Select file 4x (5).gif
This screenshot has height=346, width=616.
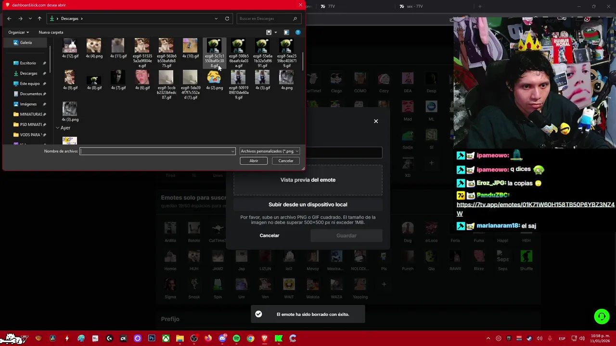262,80
